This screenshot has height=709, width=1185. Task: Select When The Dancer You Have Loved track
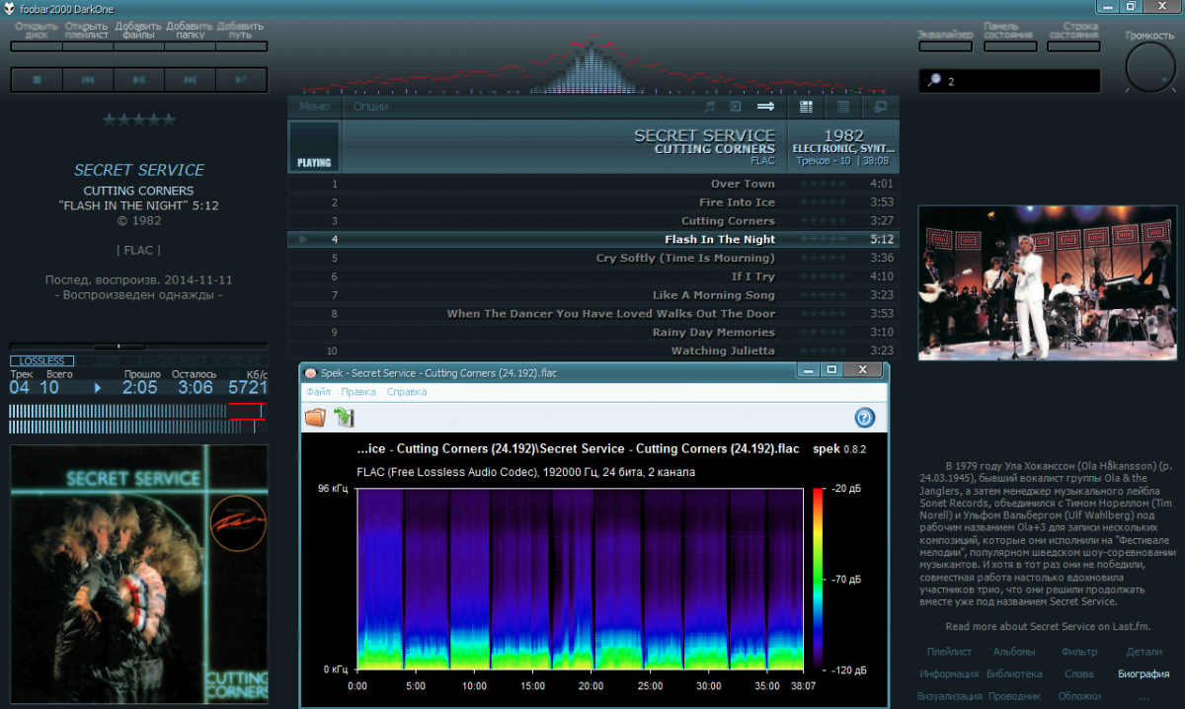pos(593,314)
